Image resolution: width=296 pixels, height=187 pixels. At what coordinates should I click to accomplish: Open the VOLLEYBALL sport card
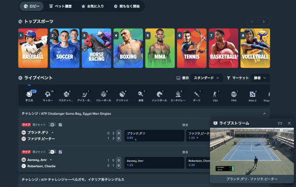[x=255, y=48]
